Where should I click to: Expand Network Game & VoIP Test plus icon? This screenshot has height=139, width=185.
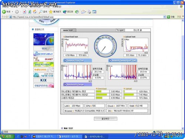pos(110,60)
